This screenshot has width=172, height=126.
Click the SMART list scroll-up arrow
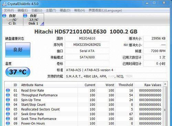[165, 84]
